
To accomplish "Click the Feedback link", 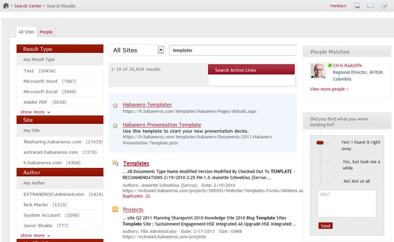I will tap(338, 6).
